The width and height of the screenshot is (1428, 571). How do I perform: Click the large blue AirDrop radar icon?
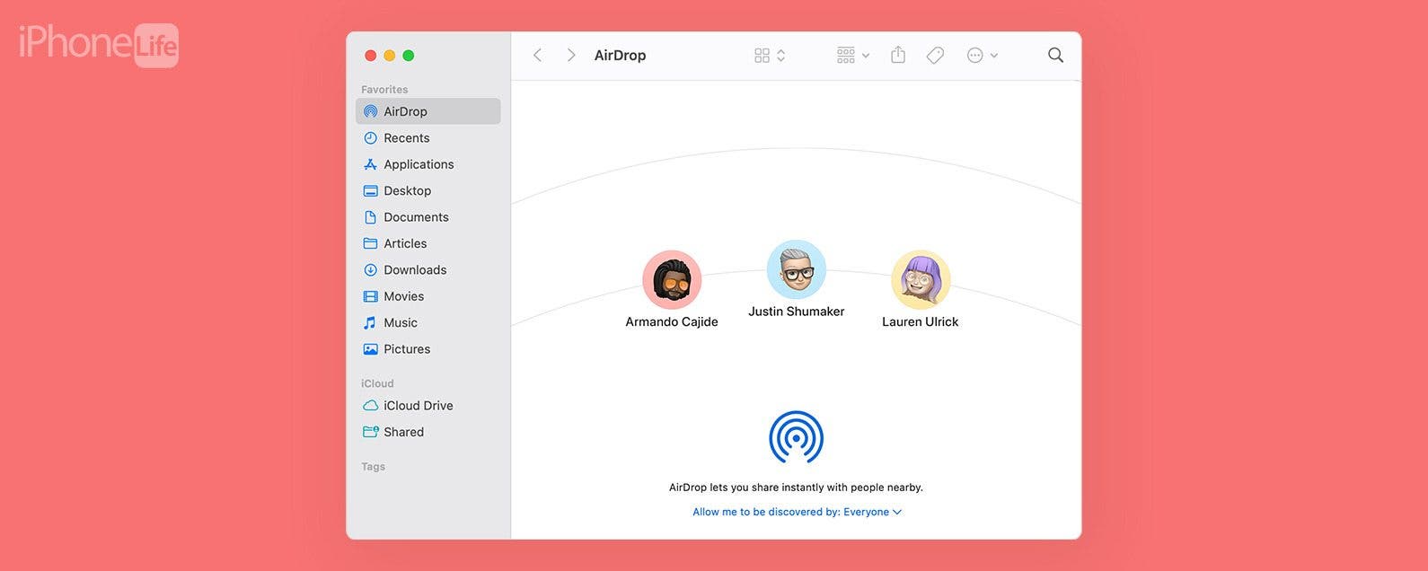(x=796, y=437)
